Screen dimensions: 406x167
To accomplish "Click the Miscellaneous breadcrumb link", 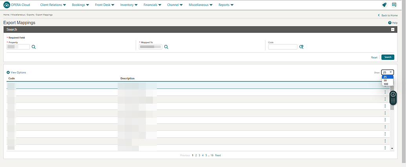I will (18, 15).
